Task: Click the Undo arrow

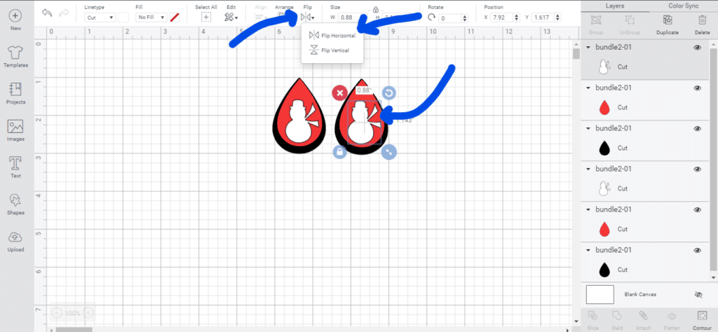Action: [47, 13]
